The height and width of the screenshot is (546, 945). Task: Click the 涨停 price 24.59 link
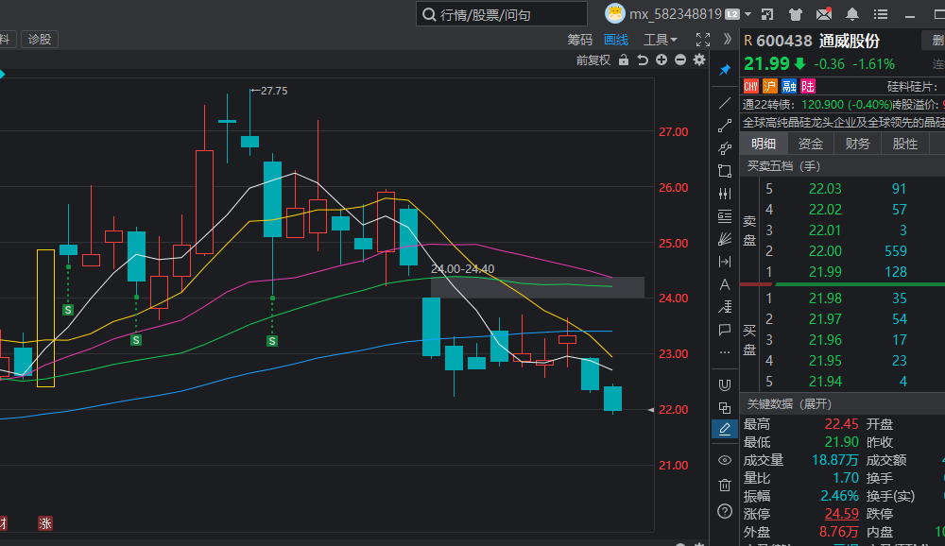841,514
